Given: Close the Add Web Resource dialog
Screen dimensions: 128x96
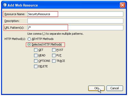Looking at the screenshot, I should (x=123, y=5).
